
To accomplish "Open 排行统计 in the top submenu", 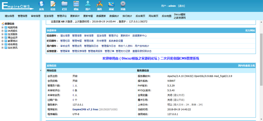I will [127, 16].
